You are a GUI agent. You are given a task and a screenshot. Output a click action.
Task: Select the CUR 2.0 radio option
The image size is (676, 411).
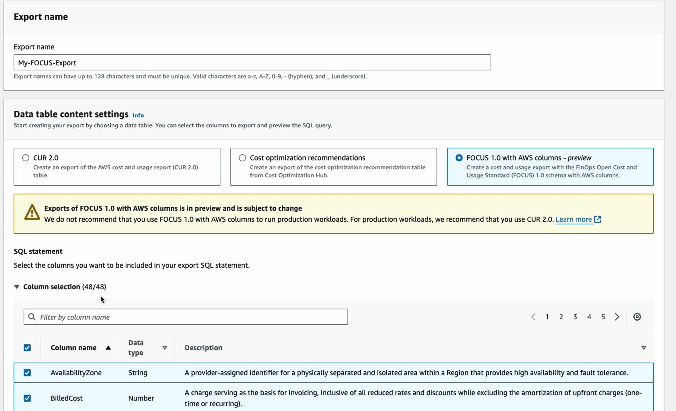click(x=26, y=158)
